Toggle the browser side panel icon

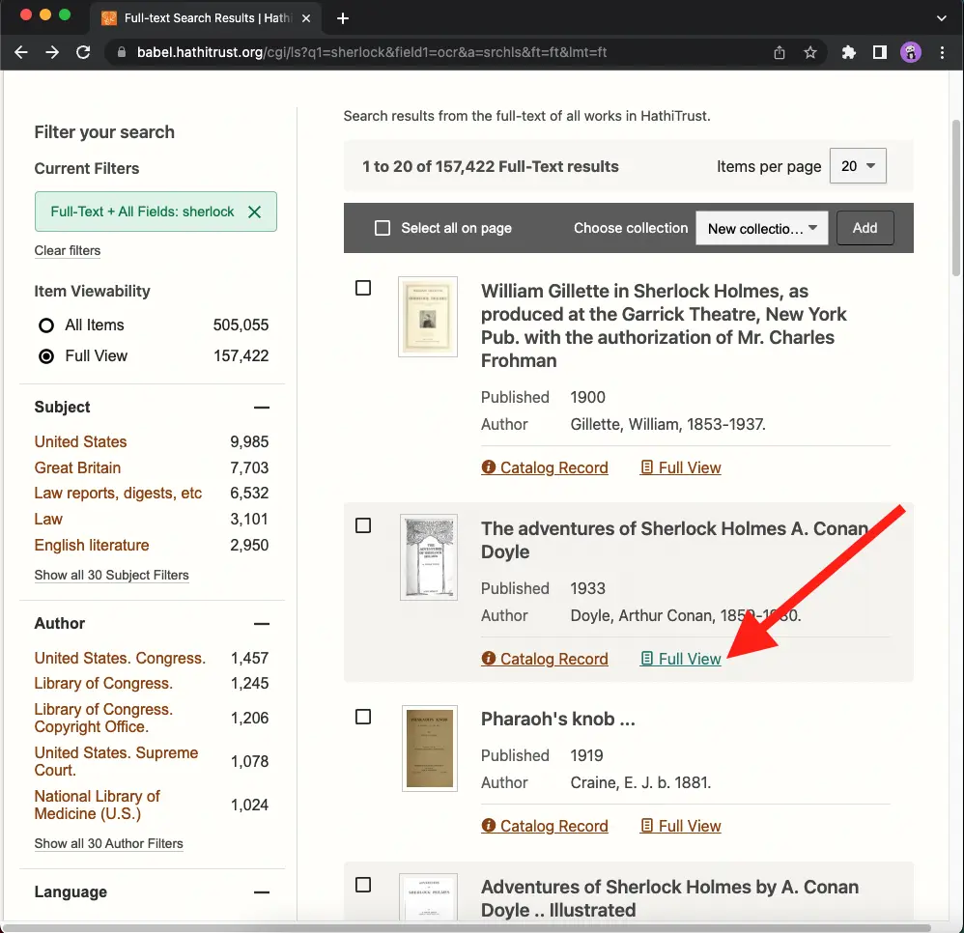click(x=880, y=52)
